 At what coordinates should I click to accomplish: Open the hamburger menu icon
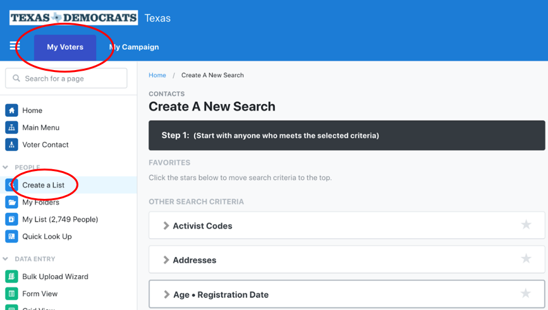15,45
